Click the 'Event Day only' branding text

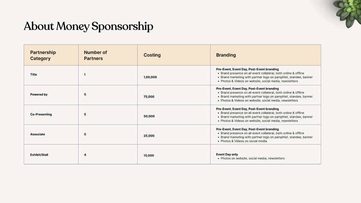click(227, 155)
